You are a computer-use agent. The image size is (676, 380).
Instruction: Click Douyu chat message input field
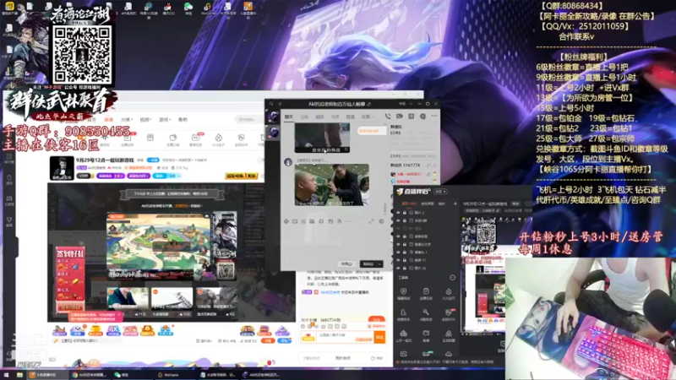pos(345,337)
